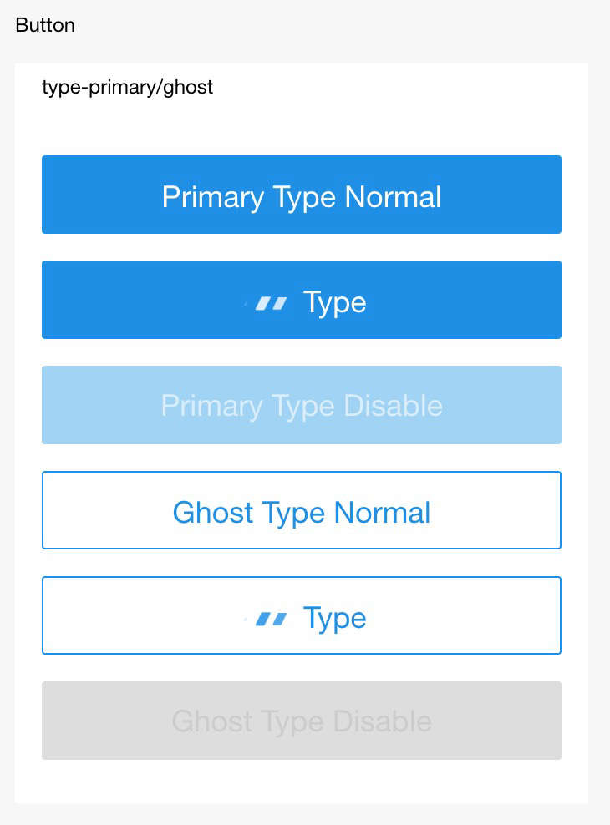
Task: Click word "Primary" in Primary Type Normal button
Action: point(213,197)
